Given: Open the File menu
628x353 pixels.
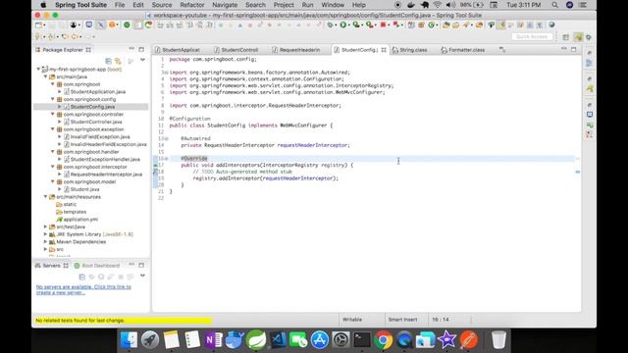Looking at the screenshot, I should coord(120,5).
